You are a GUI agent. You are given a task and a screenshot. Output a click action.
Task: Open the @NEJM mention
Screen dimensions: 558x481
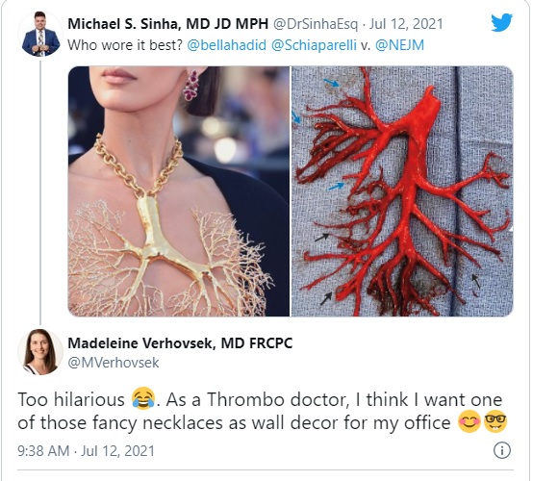(399, 45)
